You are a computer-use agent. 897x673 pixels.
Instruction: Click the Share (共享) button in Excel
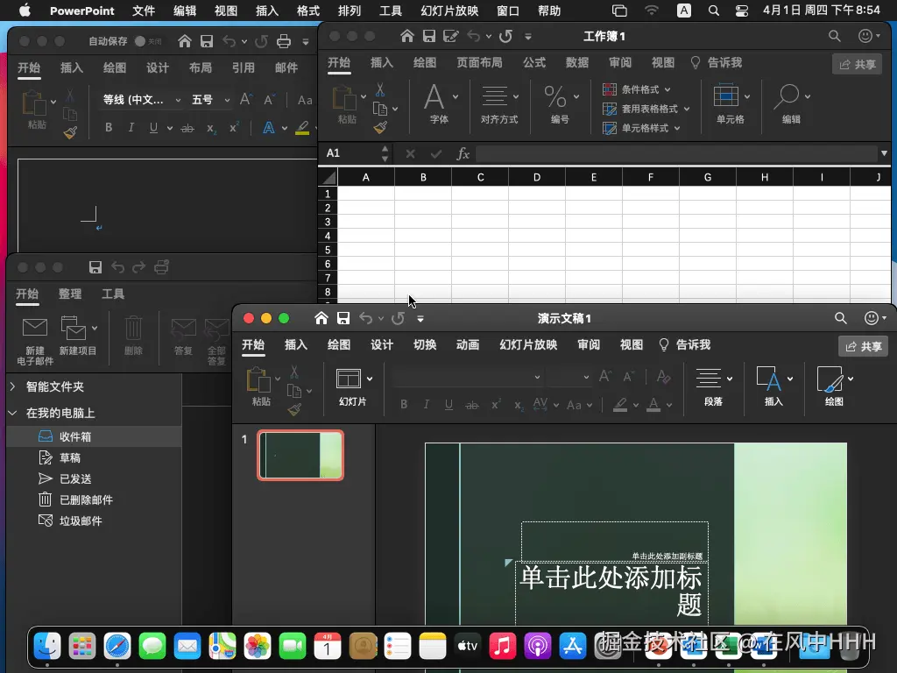[857, 64]
